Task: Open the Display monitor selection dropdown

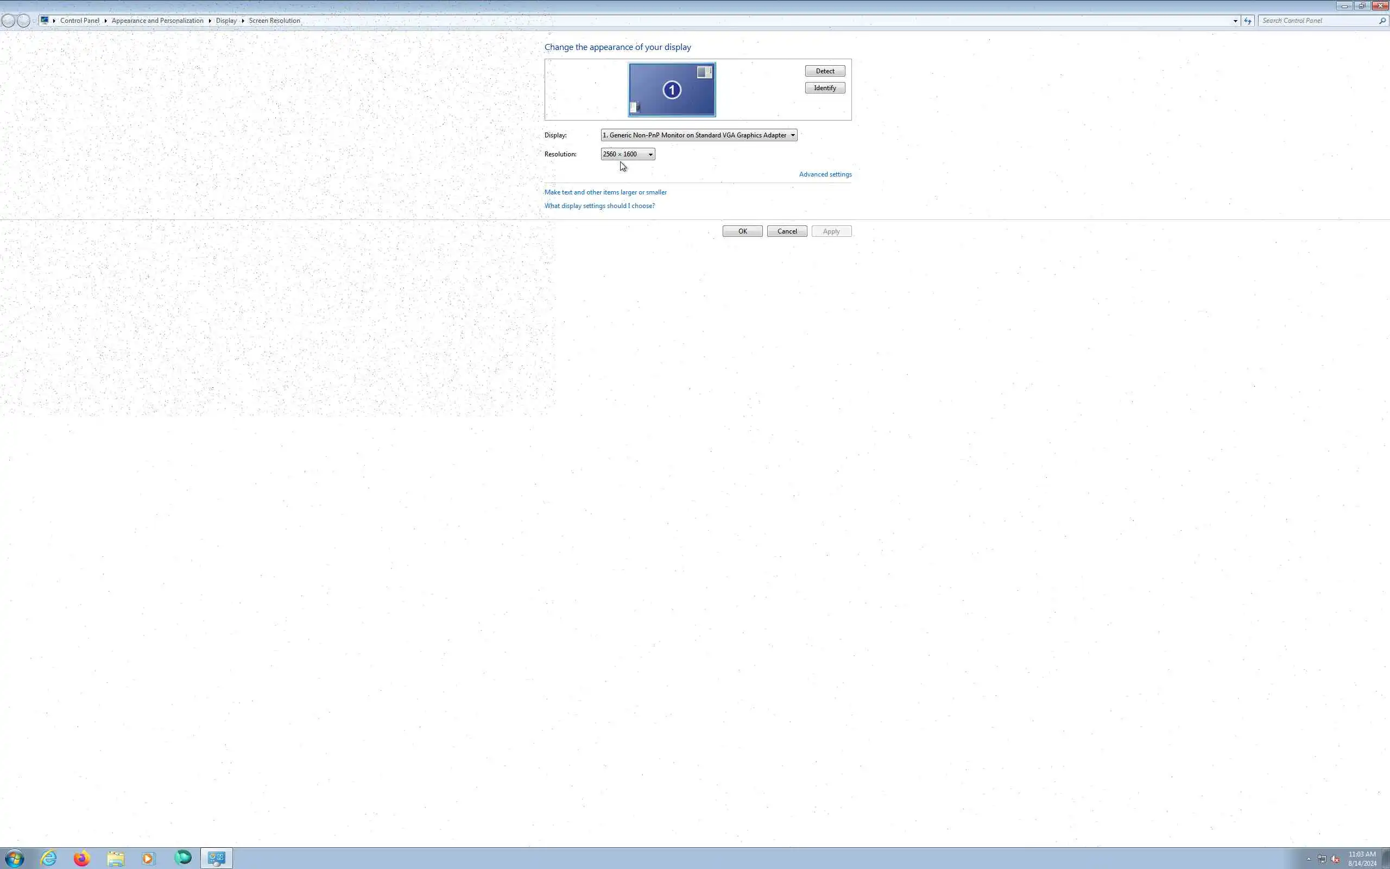Action: pos(698,135)
